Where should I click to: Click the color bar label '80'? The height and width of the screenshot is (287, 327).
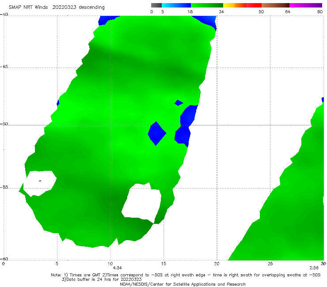320,11
